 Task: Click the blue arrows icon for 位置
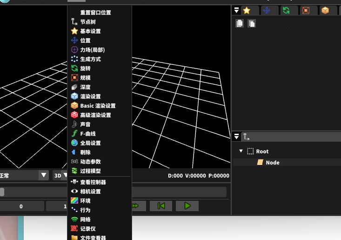[x=74, y=40]
